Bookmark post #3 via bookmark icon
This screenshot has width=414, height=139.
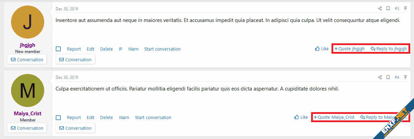click(x=388, y=9)
